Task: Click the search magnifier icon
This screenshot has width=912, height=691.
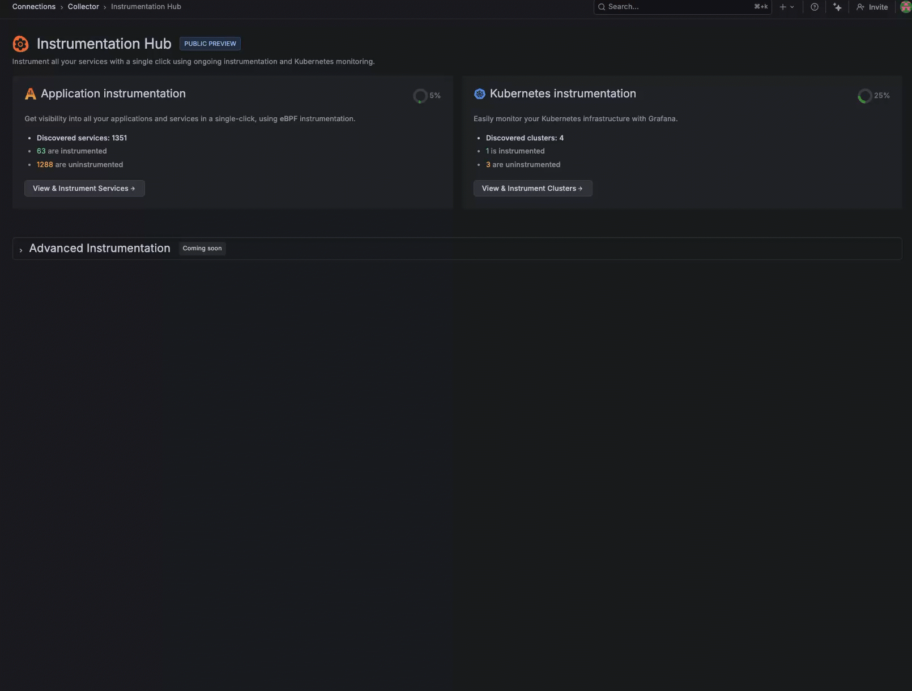Action: (601, 7)
